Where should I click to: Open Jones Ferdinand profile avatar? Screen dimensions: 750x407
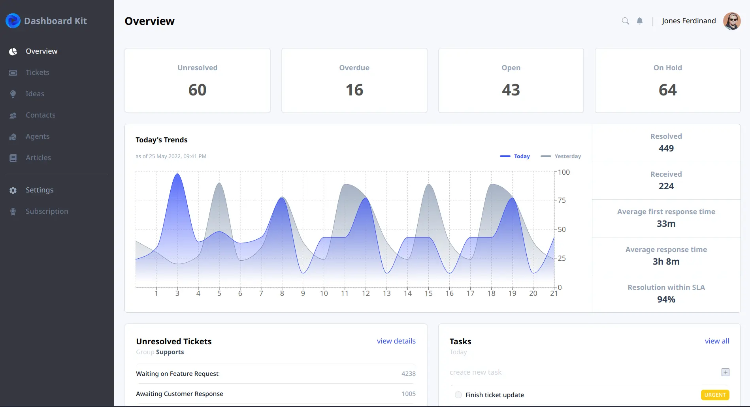tap(731, 21)
